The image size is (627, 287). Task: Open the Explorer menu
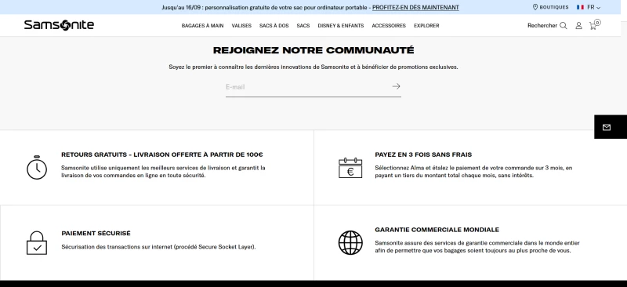[426, 26]
